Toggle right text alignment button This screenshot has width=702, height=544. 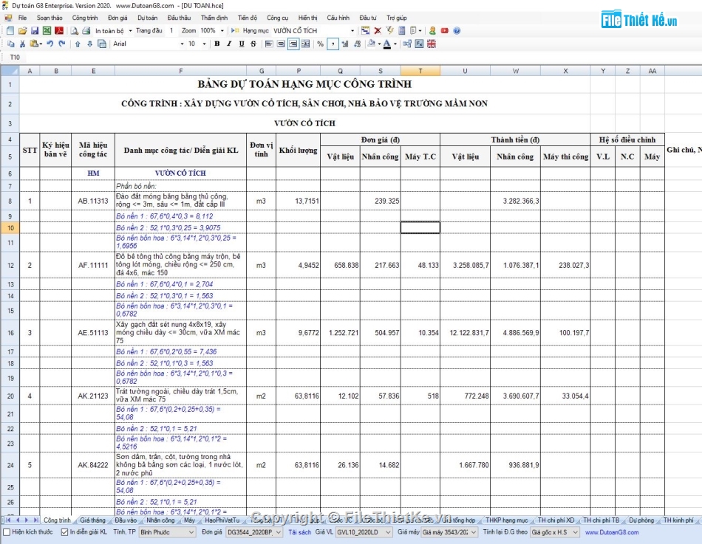pyautogui.click(x=293, y=44)
